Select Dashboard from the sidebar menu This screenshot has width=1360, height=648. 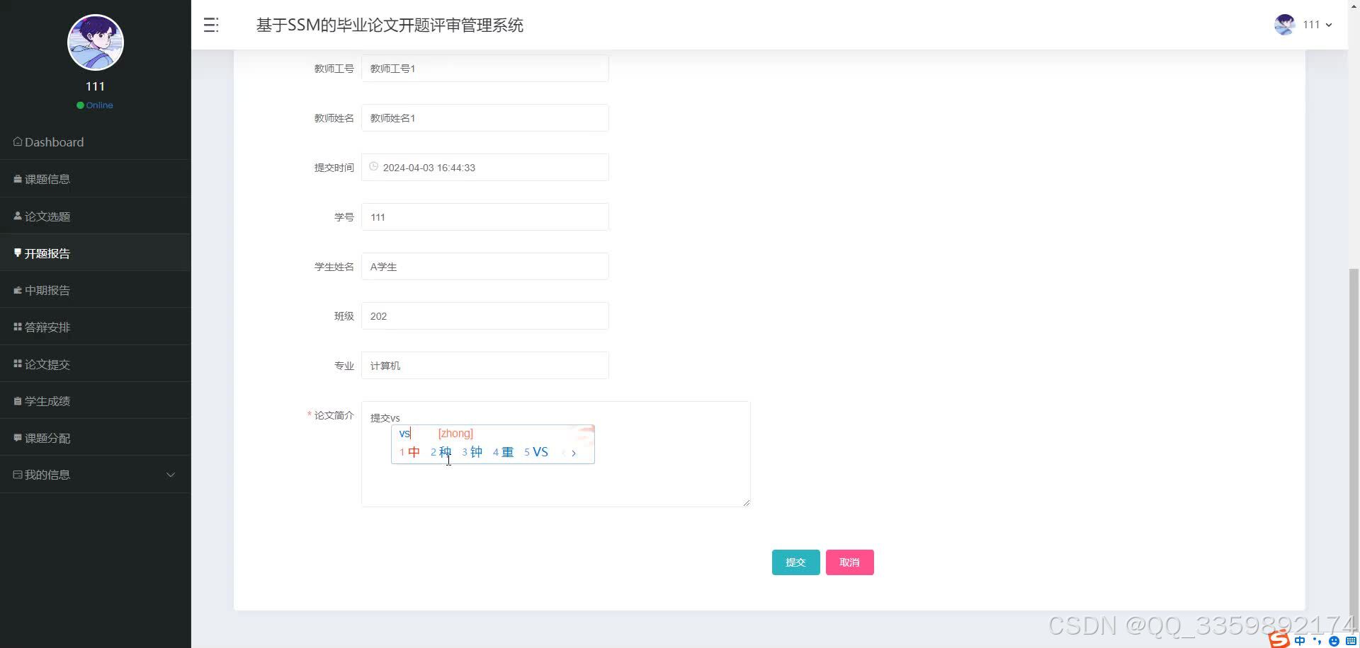click(x=53, y=141)
